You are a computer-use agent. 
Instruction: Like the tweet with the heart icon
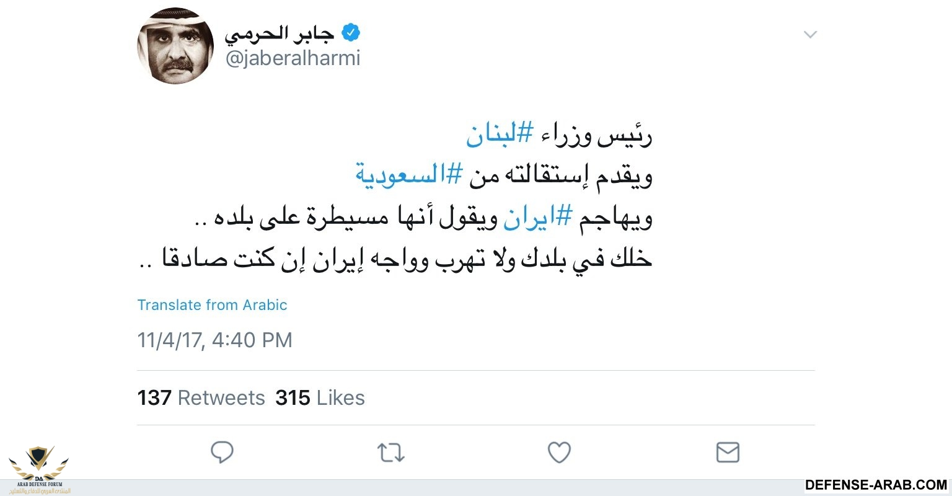(x=559, y=453)
